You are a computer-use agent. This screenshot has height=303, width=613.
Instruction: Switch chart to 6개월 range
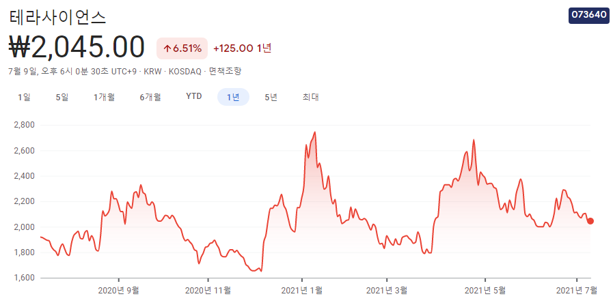[x=150, y=97]
